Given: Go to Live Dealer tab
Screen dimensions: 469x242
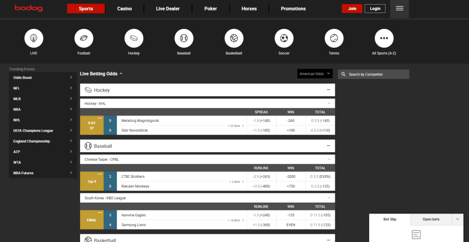Looking at the screenshot, I should [x=168, y=9].
